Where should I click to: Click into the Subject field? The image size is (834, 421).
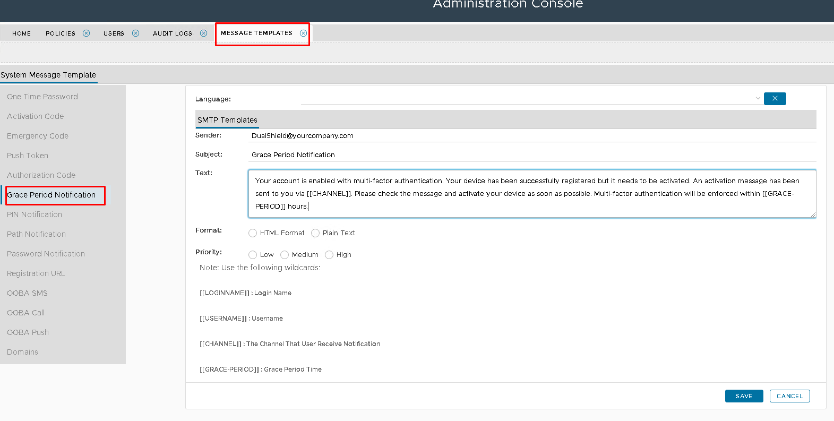click(531, 155)
